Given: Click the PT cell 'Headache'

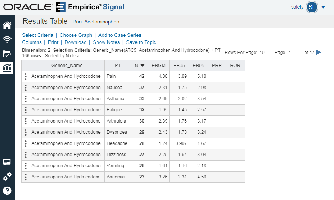Looking at the screenshot, I should click(118, 143).
